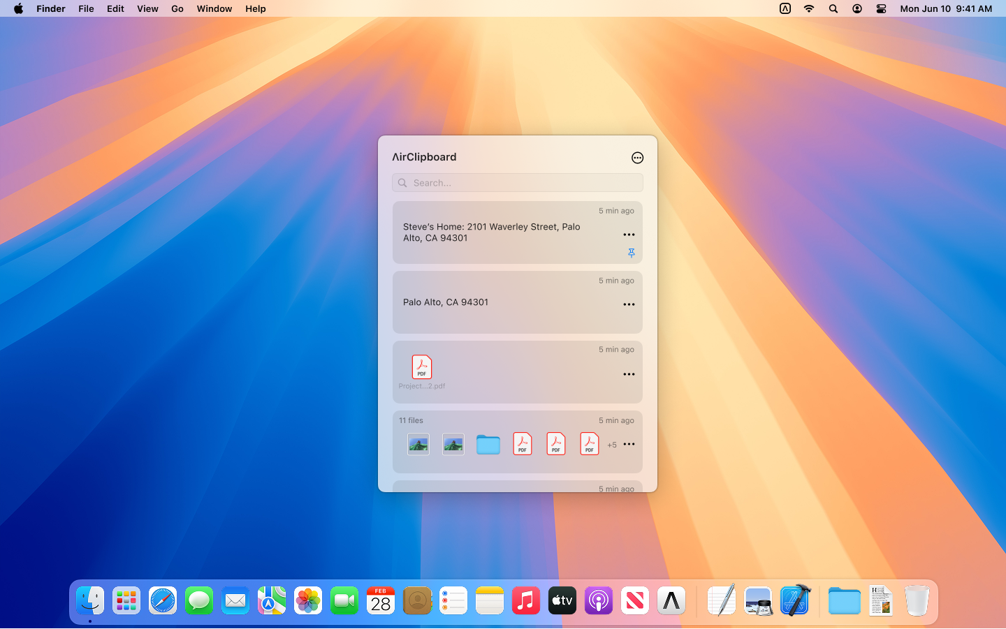Open the Wi-Fi status menu
The image size is (1006, 629).
tap(809, 8)
